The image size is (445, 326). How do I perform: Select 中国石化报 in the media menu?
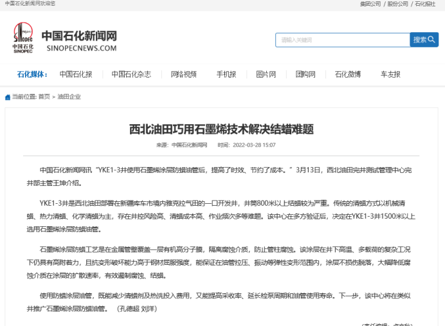[x=76, y=75]
